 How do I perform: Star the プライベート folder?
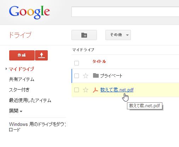pos(86,76)
